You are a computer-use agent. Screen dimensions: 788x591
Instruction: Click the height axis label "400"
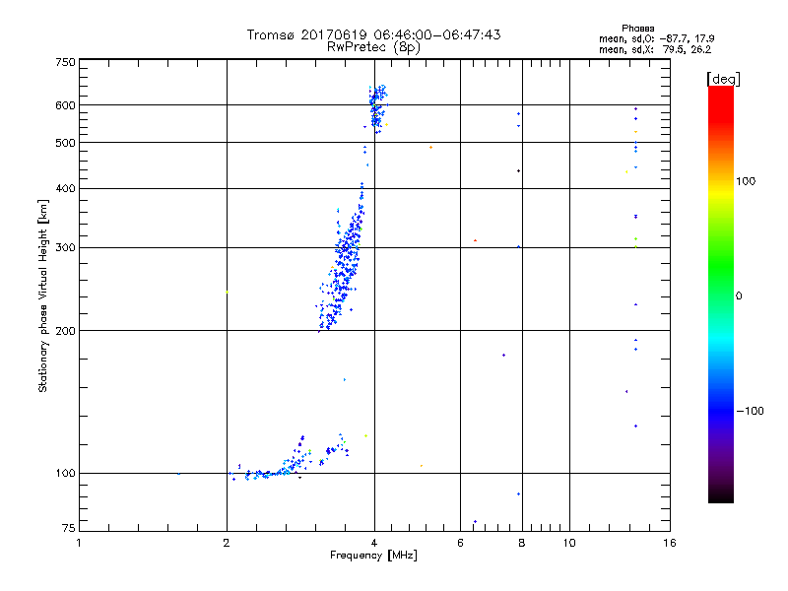coord(65,188)
